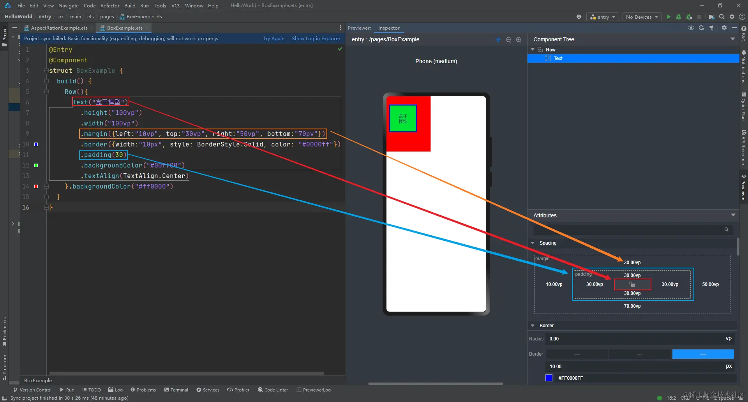Click the search icon in Attributes filter
This screenshot has width=748, height=402.
pyautogui.click(x=726, y=229)
